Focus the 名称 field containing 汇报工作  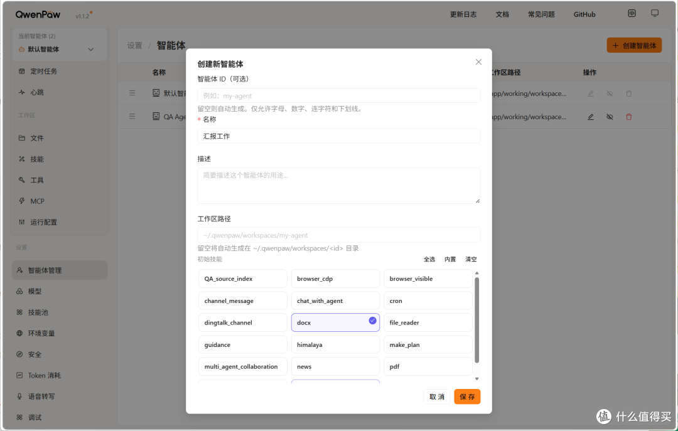tap(338, 136)
